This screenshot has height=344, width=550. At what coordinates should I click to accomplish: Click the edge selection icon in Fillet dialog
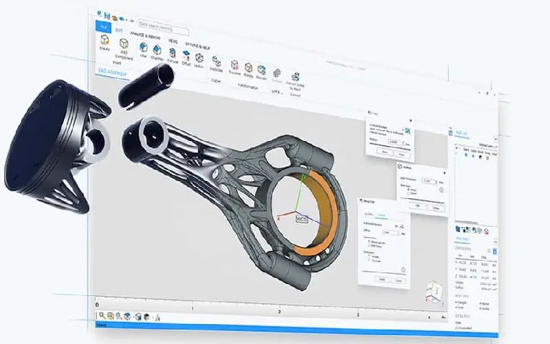point(407,131)
